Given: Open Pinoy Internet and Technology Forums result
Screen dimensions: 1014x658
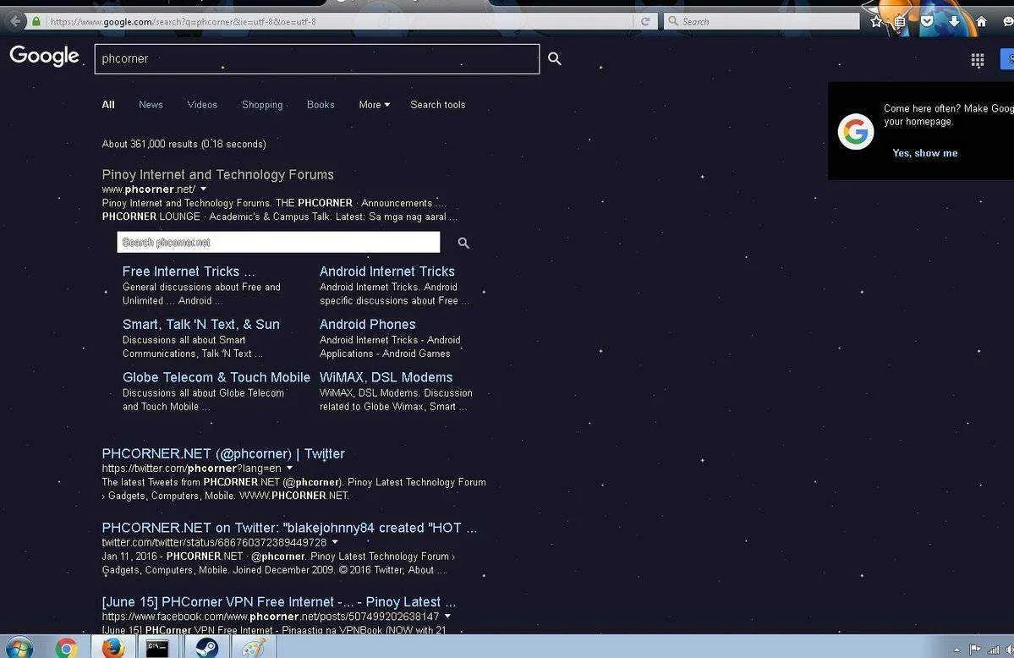Looking at the screenshot, I should [x=218, y=175].
